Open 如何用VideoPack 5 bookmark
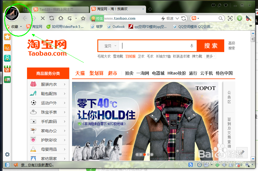 [65, 27]
